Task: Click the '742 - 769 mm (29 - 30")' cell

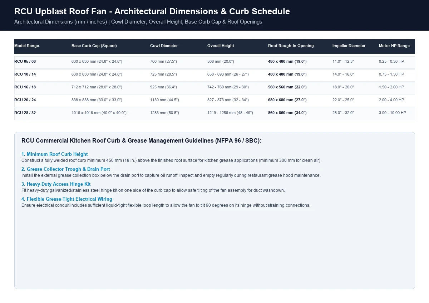Action: coord(228,87)
